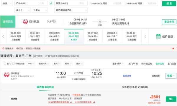Viewport: 177px width, 106px height.
Task: Show next dates in date strip
Action: coord(145,36)
